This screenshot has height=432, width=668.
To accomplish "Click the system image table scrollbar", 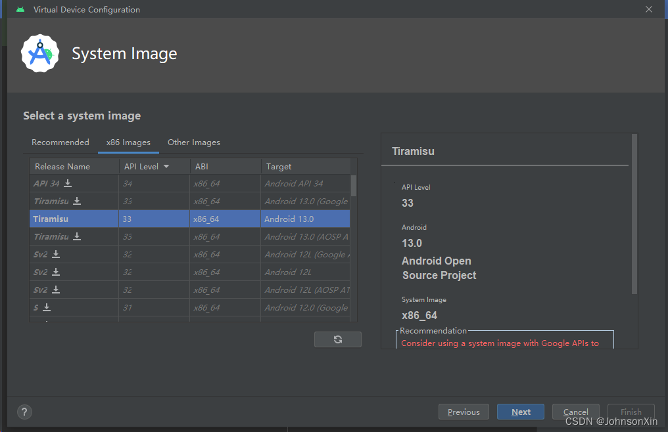I will 354,186.
